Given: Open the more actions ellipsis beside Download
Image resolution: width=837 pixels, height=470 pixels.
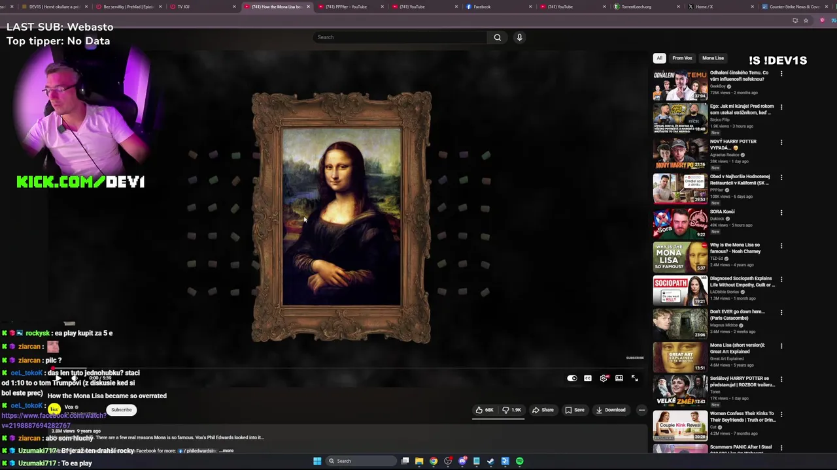Looking at the screenshot, I should point(641,410).
